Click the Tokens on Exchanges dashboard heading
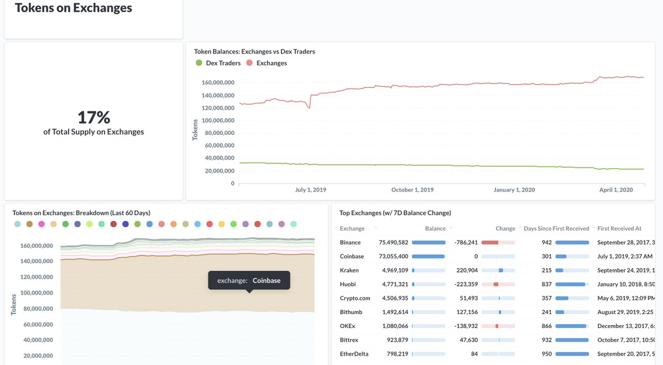Image resolution: width=663 pixels, height=365 pixels. (x=74, y=8)
